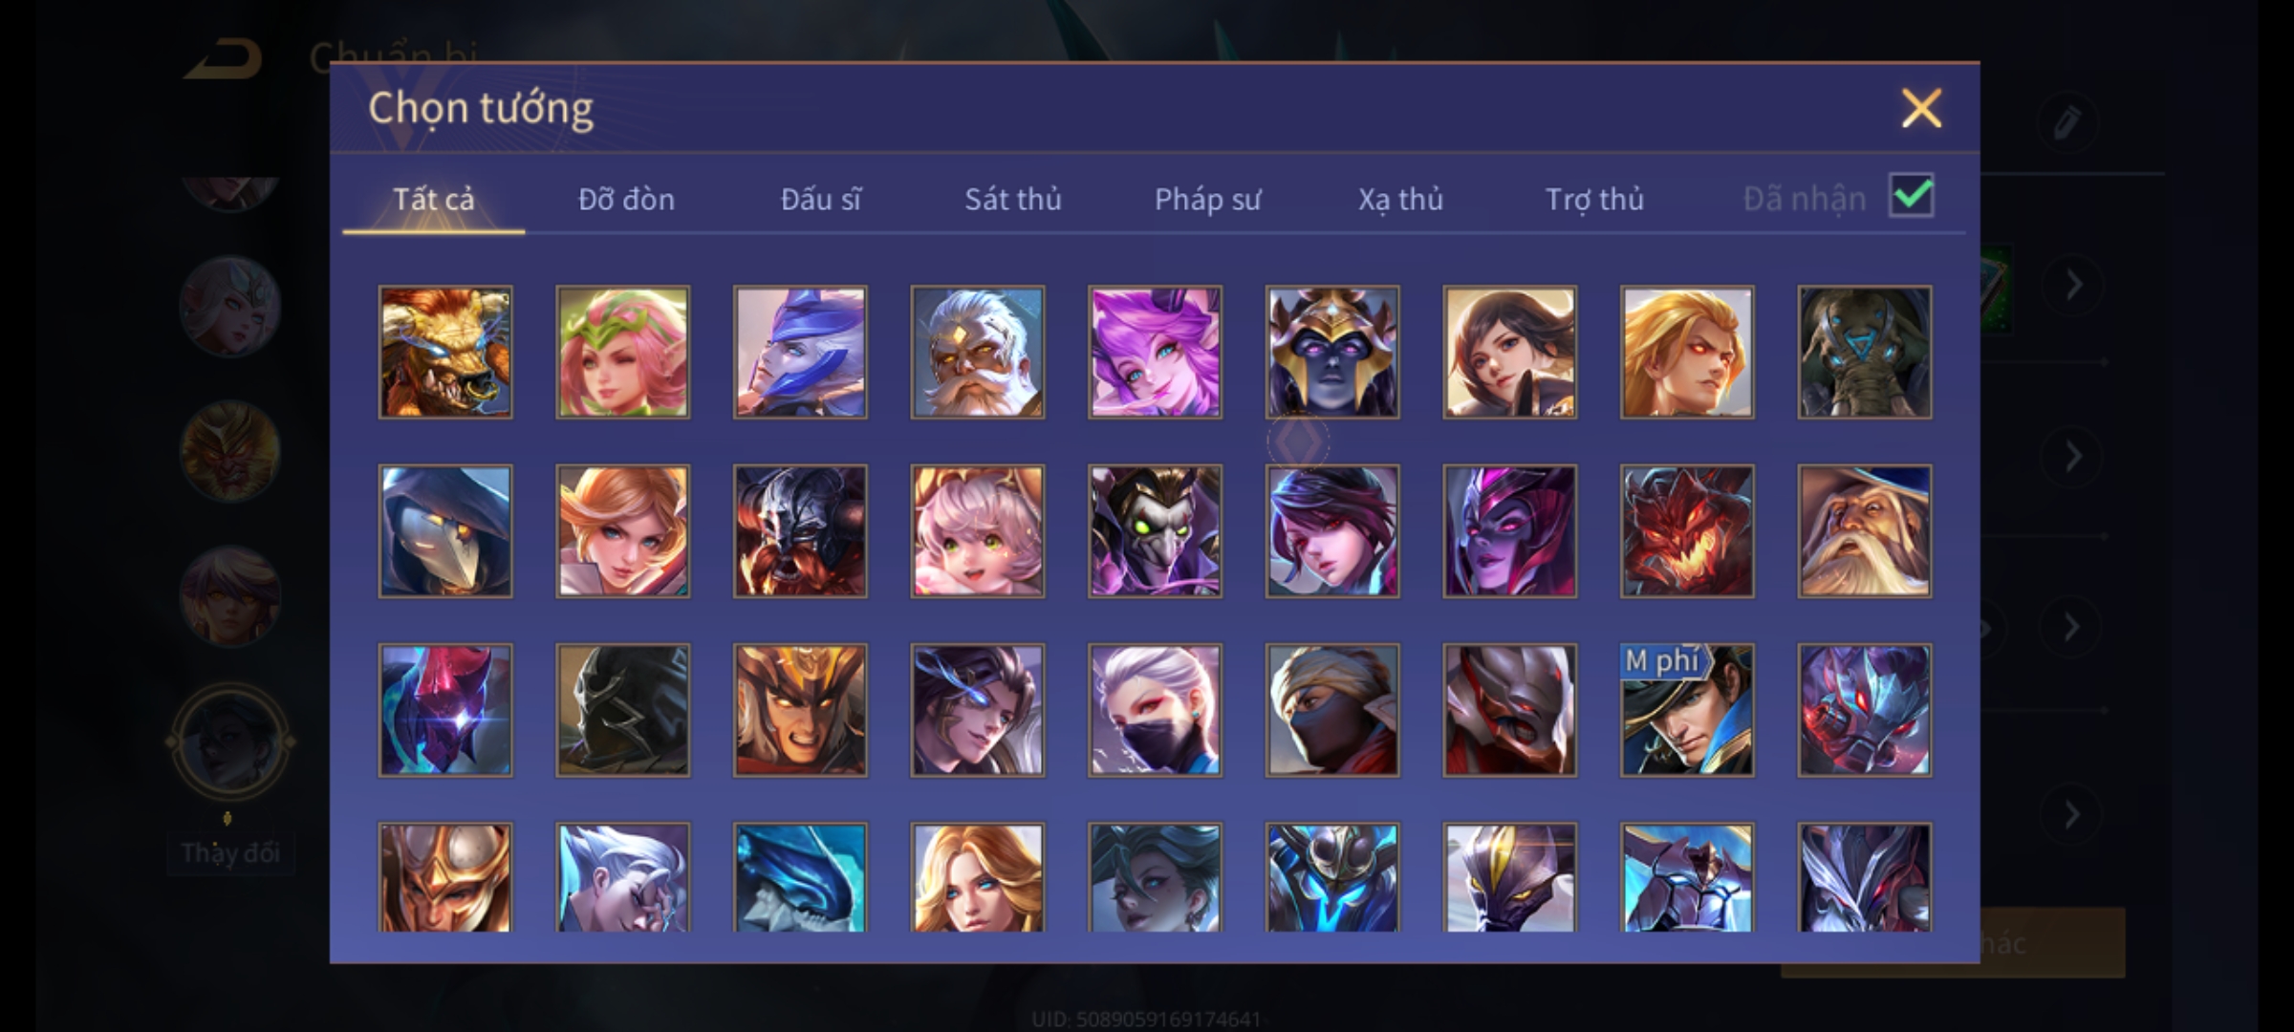Pick the pink-haired elf hero with green crown
2294x1032 pixels.
click(x=622, y=353)
